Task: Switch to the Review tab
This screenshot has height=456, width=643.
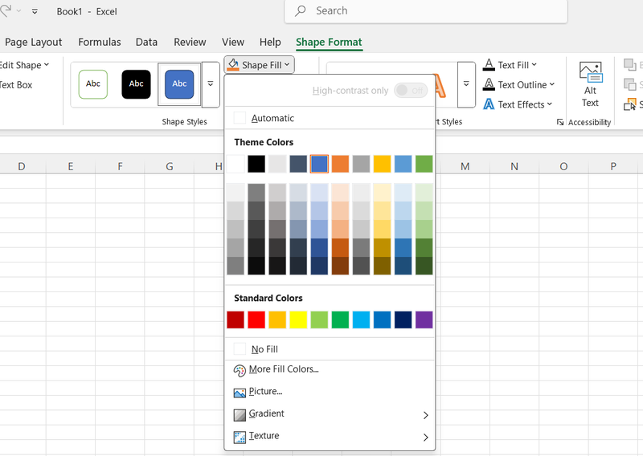Action: (190, 43)
